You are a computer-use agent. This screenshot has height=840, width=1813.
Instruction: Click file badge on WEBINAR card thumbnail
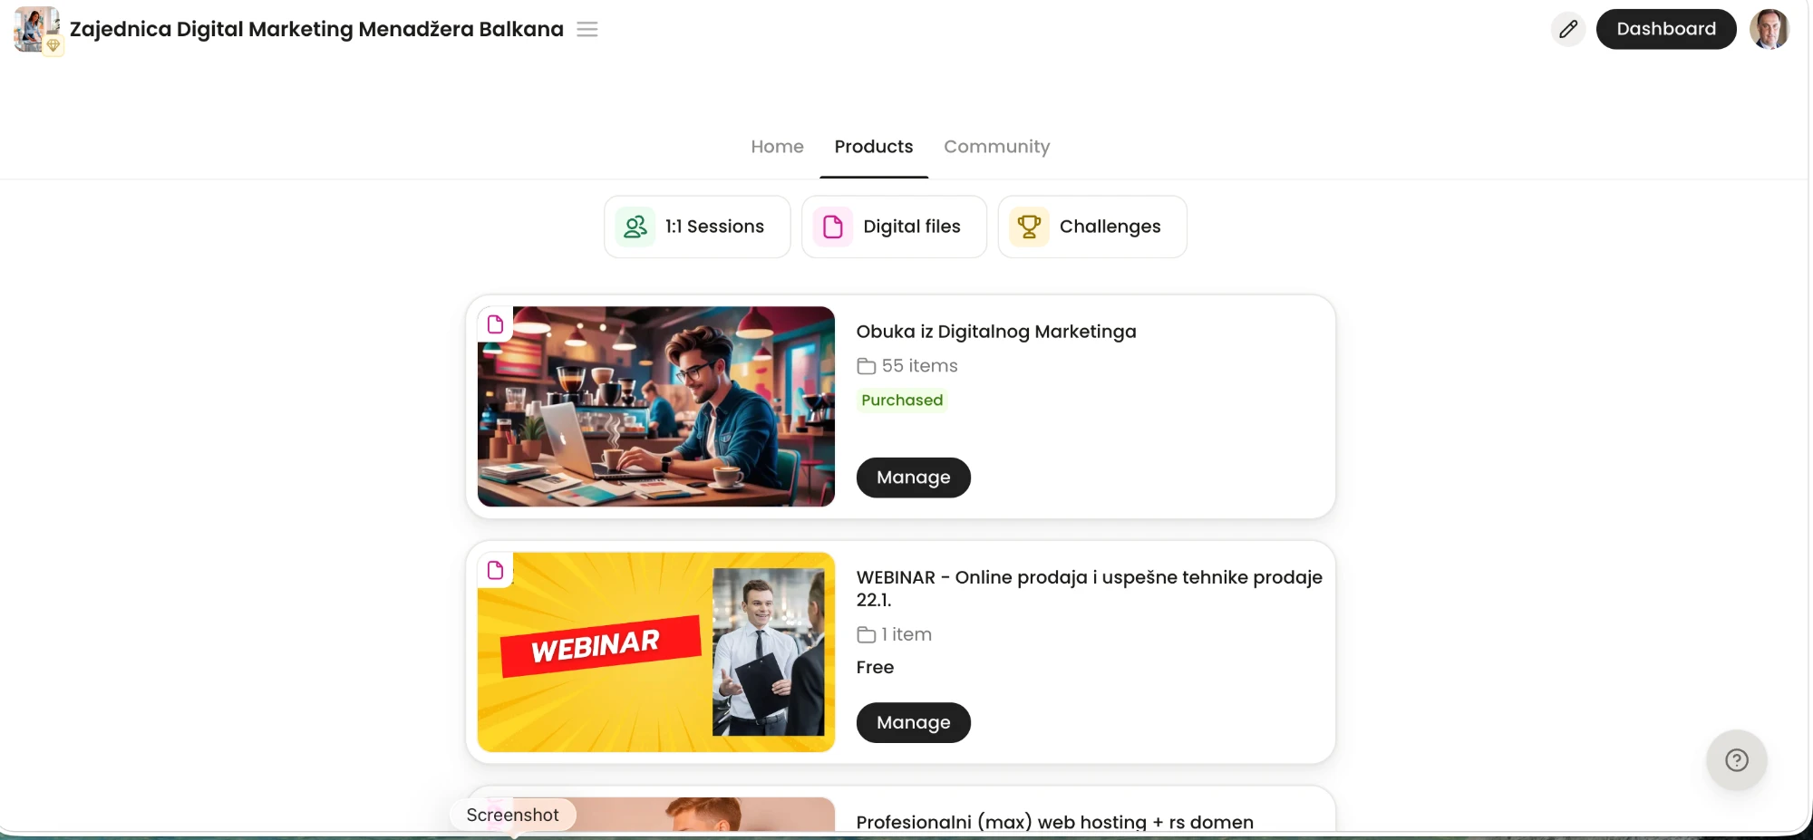(495, 571)
